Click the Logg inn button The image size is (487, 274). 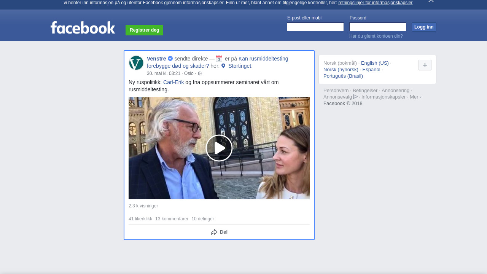[424, 27]
